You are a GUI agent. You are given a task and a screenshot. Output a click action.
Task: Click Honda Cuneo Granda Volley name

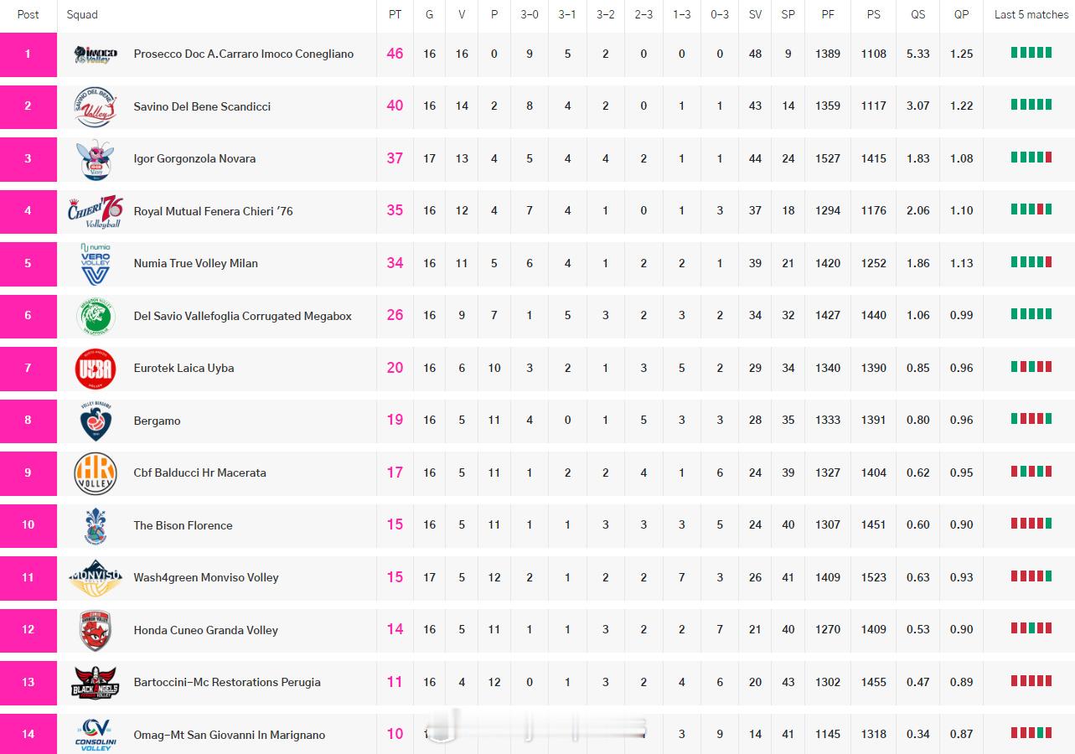pos(206,630)
